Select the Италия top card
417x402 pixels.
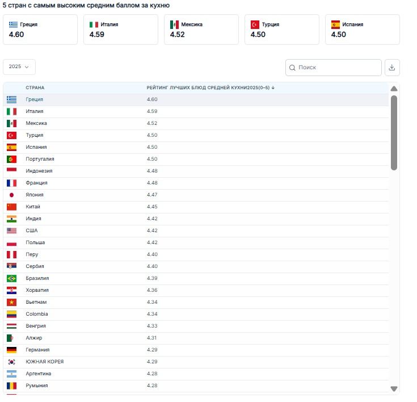pos(120,30)
